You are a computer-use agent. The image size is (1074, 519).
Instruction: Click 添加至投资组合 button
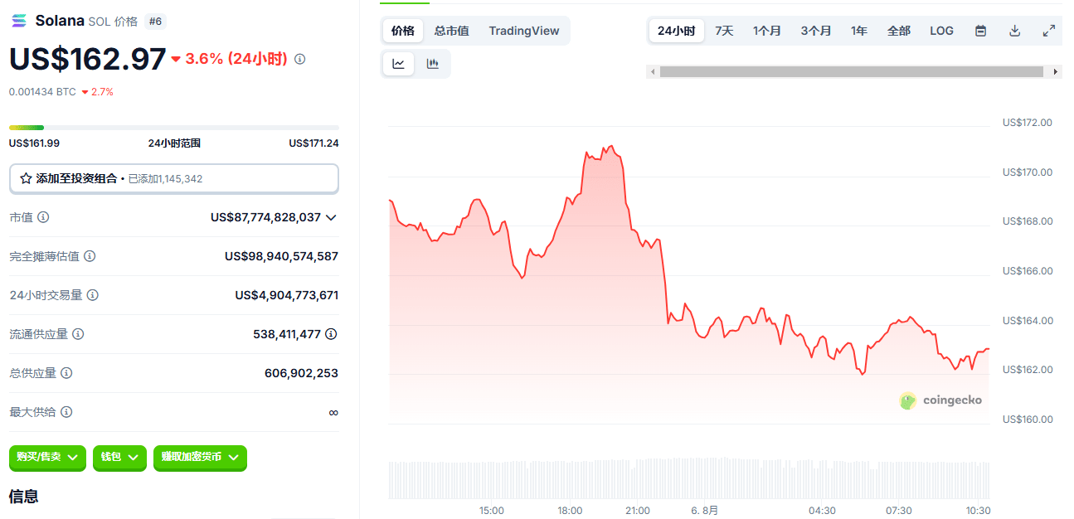pos(174,178)
